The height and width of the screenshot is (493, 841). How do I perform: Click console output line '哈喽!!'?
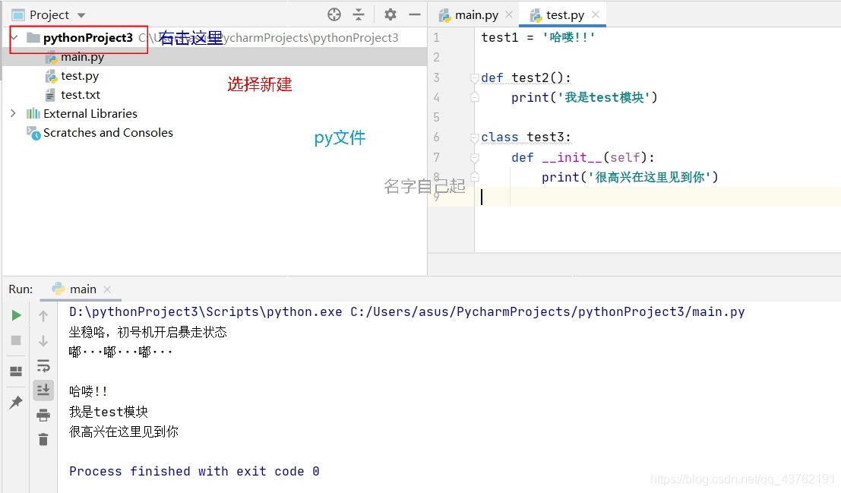point(88,391)
